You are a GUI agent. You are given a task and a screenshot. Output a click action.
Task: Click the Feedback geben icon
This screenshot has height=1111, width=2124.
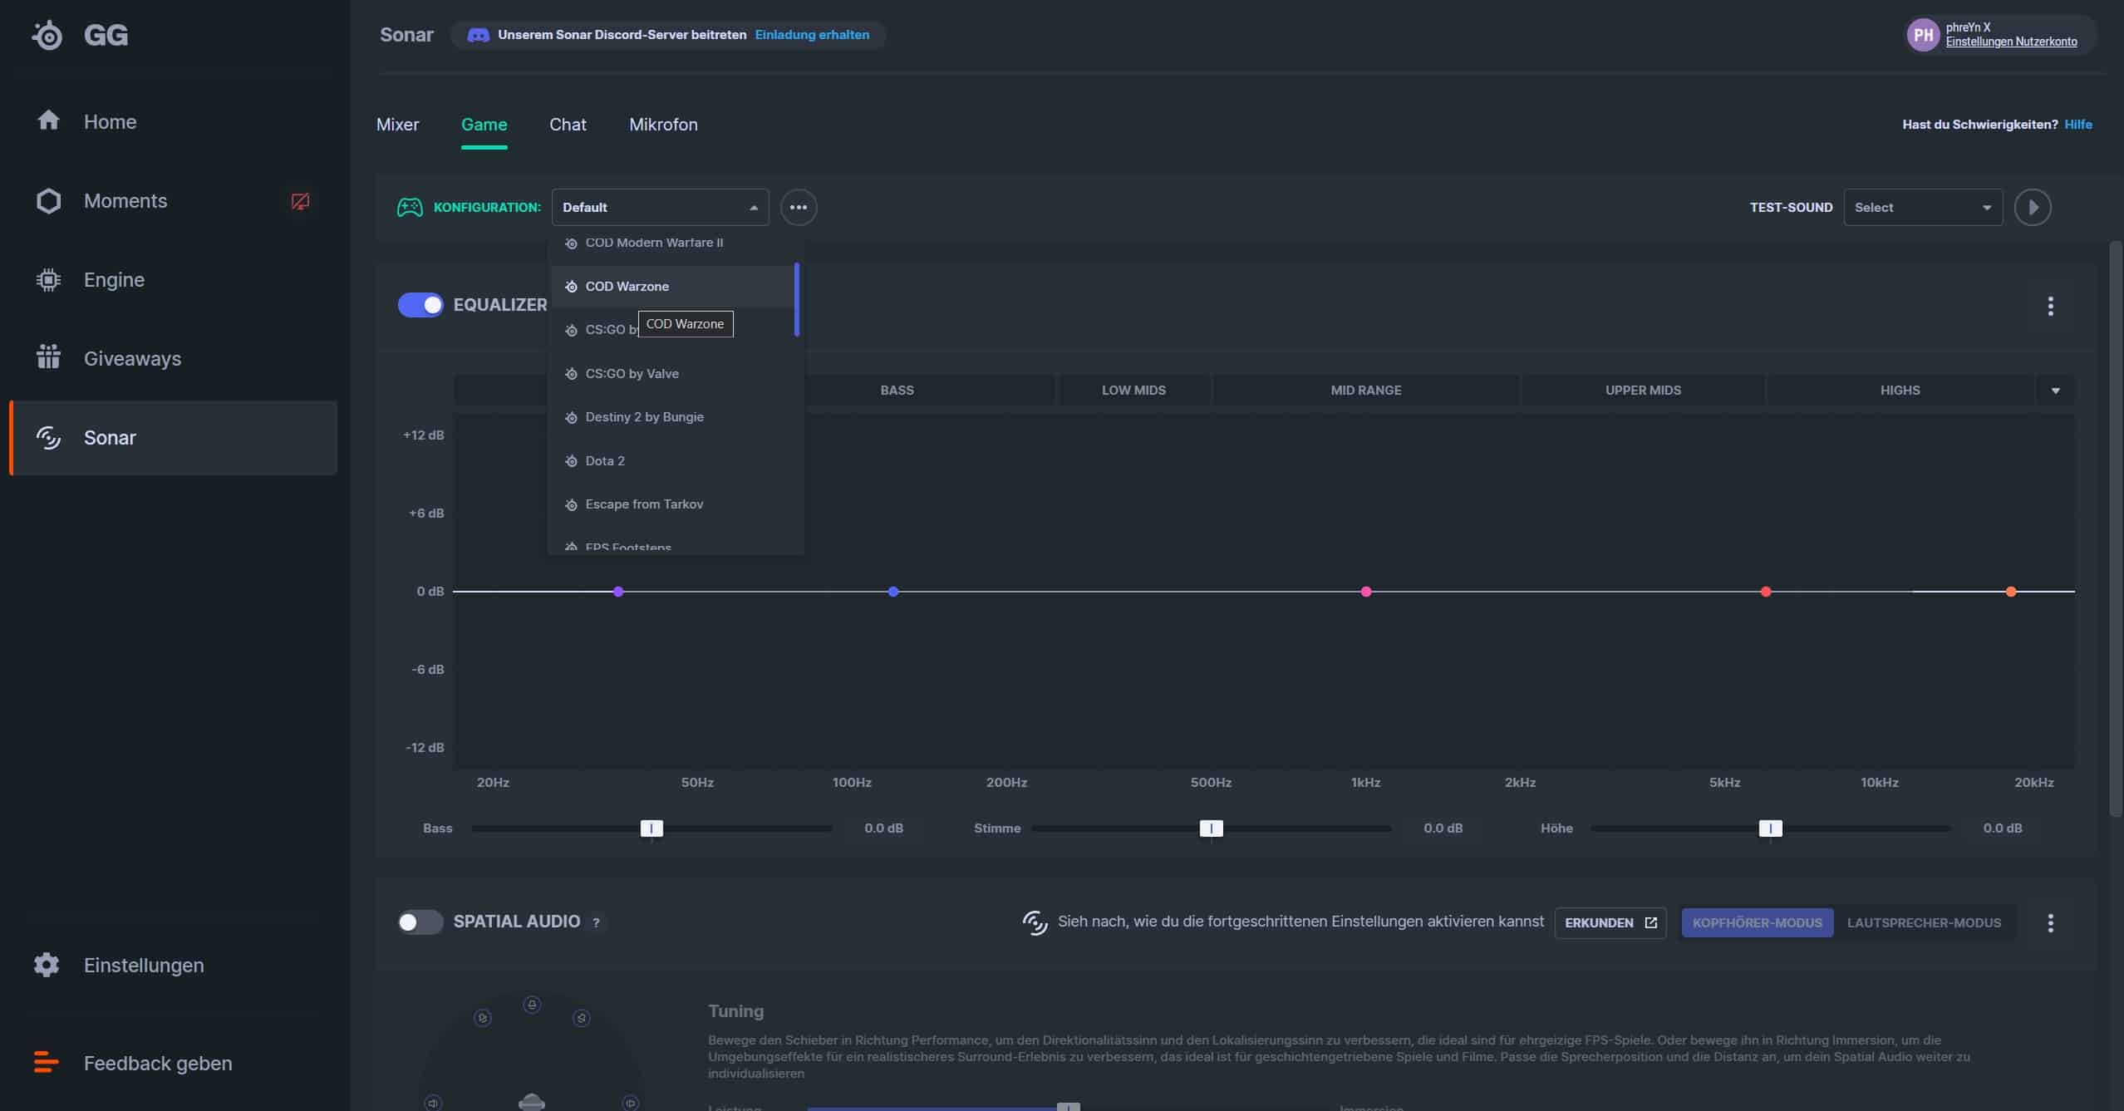click(46, 1063)
